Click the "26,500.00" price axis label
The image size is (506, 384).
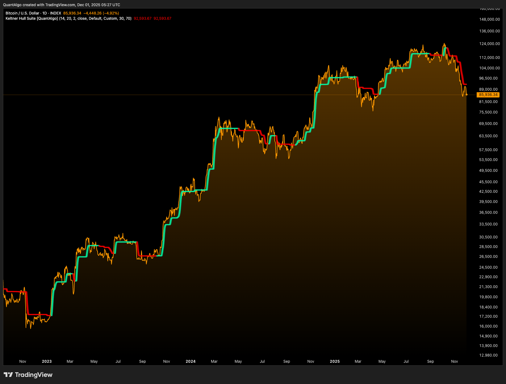488,257
